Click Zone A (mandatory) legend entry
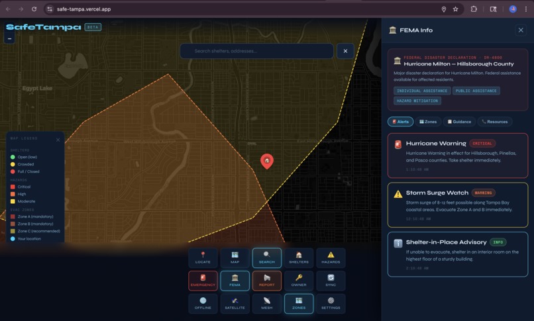The width and height of the screenshot is (534, 321). [x=32, y=216]
